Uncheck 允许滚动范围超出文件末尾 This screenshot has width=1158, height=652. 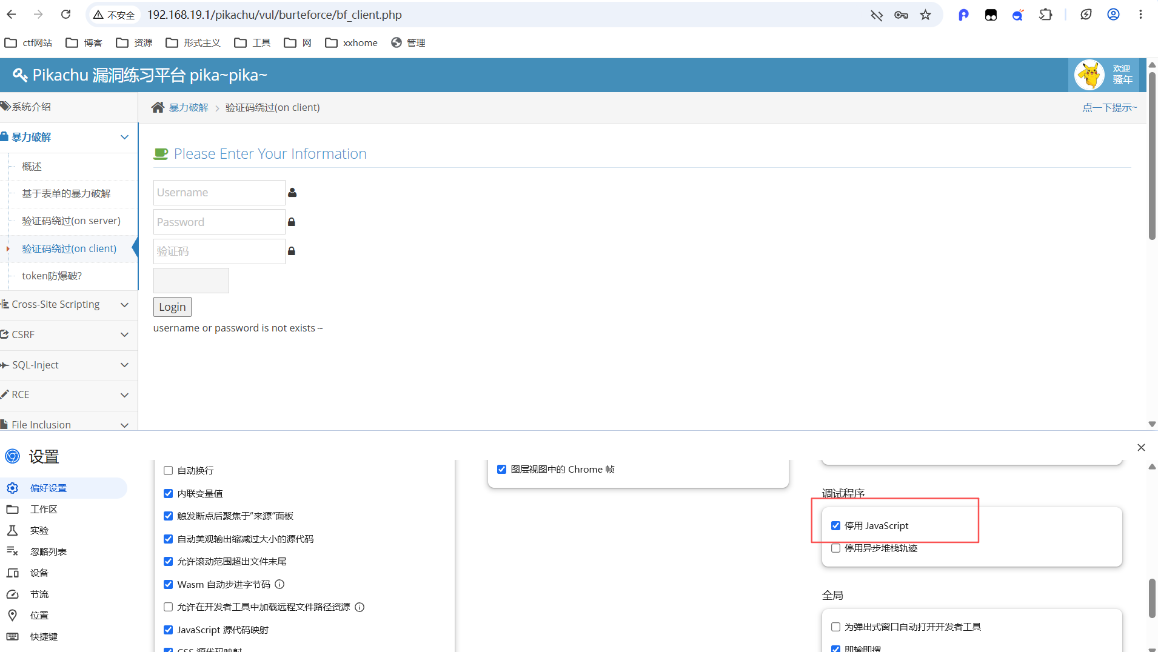point(169,561)
